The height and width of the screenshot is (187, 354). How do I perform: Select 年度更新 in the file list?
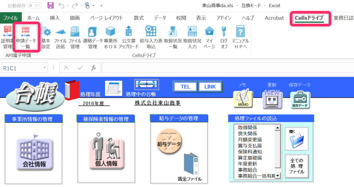point(247,164)
